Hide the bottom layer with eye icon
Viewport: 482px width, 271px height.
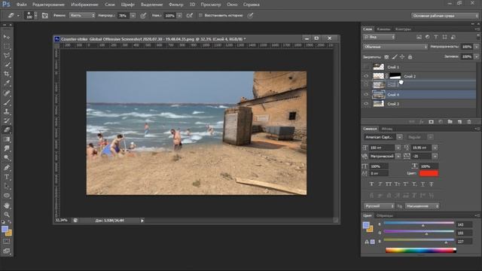366,104
